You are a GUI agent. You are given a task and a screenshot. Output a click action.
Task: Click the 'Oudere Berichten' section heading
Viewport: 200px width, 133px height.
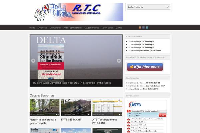tap(42, 95)
